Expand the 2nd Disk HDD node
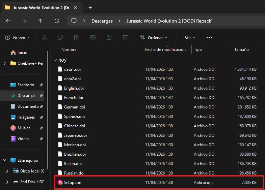The height and width of the screenshot is (190, 265). pyautogui.click(x=7, y=182)
